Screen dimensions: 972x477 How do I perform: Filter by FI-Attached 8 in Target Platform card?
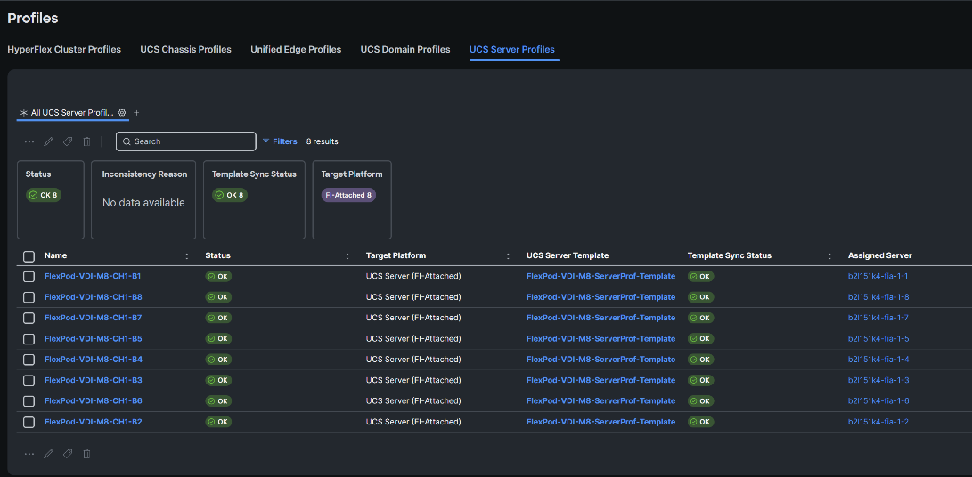pyautogui.click(x=348, y=195)
